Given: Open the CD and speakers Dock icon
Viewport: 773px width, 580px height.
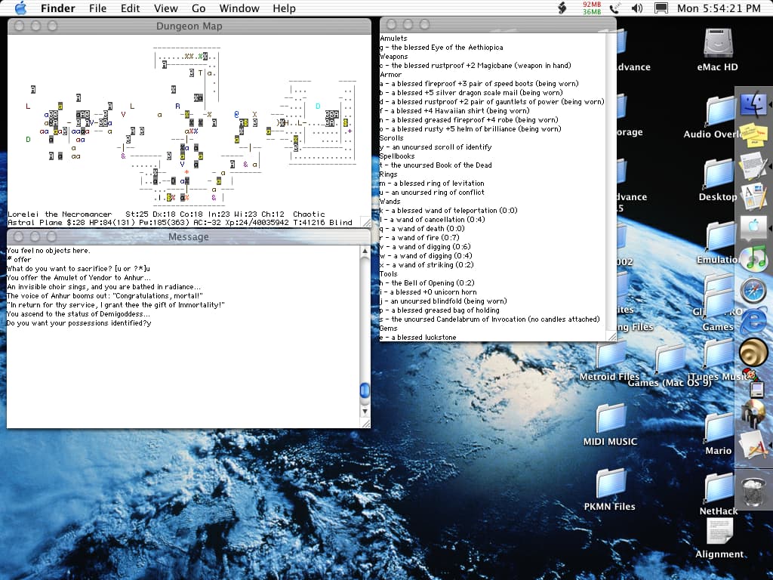Looking at the screenshot, I should coord(753,413).
